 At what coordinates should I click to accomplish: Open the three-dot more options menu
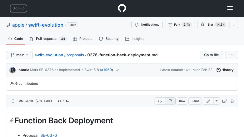(x=231, y=55)
